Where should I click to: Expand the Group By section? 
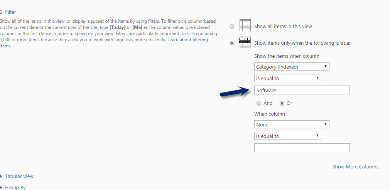(15, 188)
